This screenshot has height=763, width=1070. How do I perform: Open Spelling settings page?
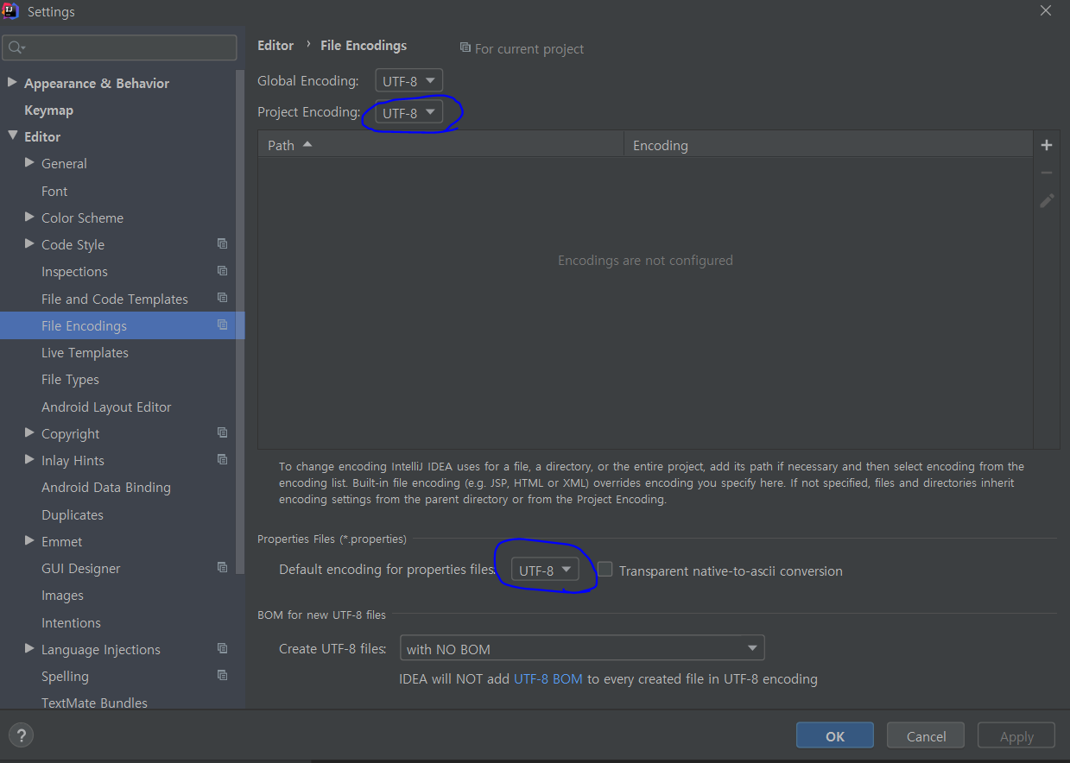tap(65, 676)
